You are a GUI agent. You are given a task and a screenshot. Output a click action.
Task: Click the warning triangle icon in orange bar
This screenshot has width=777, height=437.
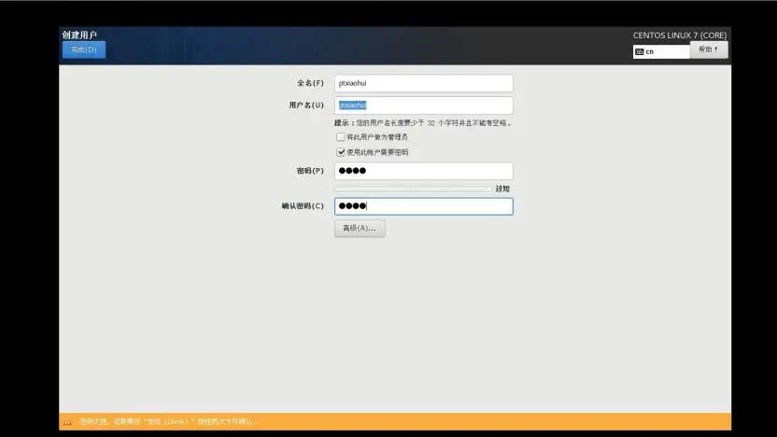point(67,422)
